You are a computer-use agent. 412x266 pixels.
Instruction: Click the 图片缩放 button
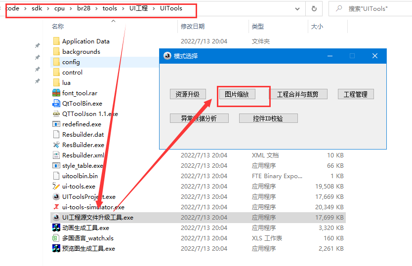237,94
